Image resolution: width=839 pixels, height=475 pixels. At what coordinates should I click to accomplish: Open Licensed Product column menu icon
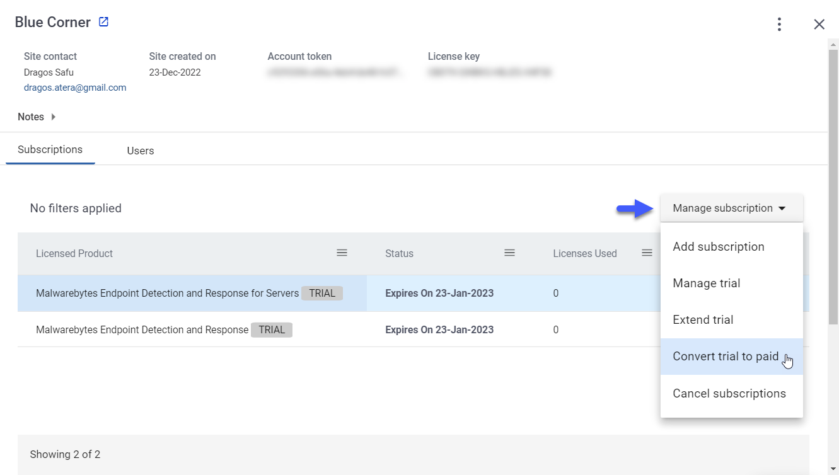342,253
